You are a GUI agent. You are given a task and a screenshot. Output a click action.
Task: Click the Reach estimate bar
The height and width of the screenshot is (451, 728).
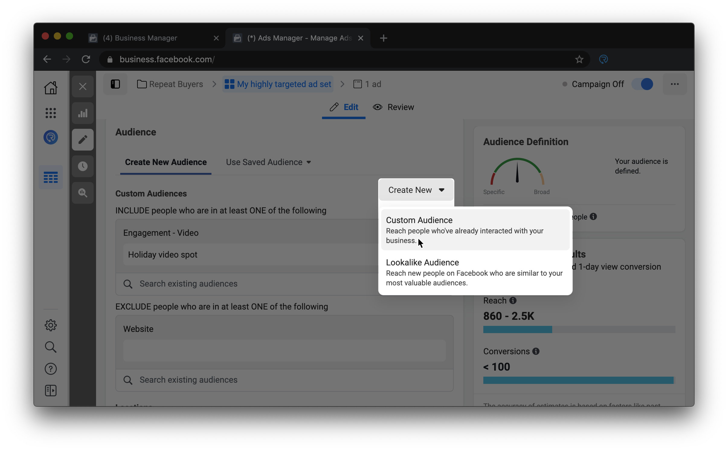[x=579, y=329]
